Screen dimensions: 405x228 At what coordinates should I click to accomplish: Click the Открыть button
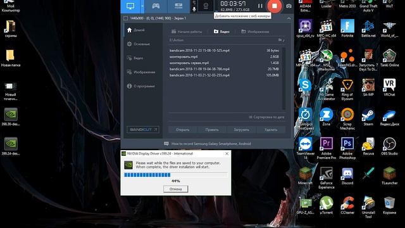coord(183,130)
